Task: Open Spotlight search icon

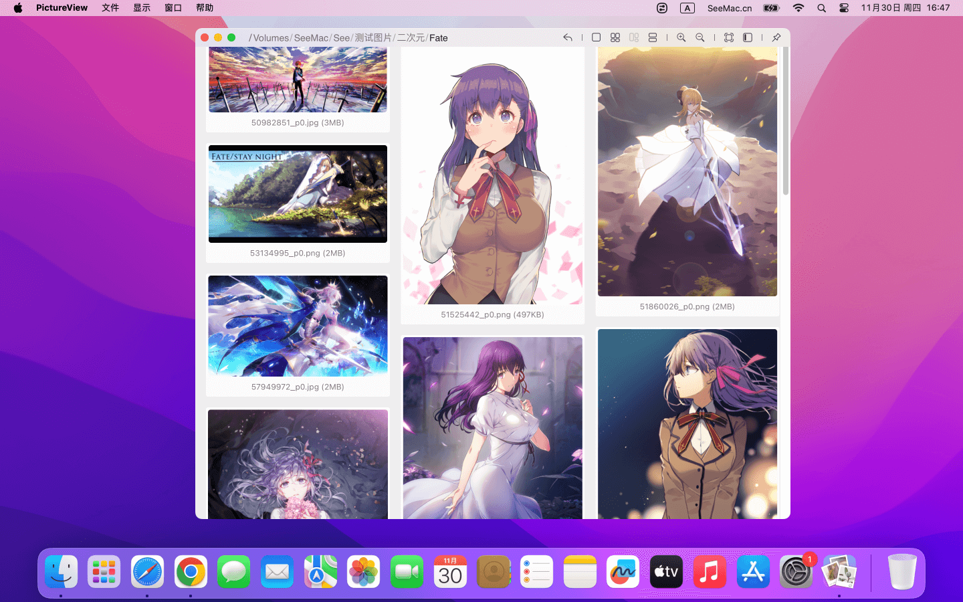Action: tap(821, 8)
